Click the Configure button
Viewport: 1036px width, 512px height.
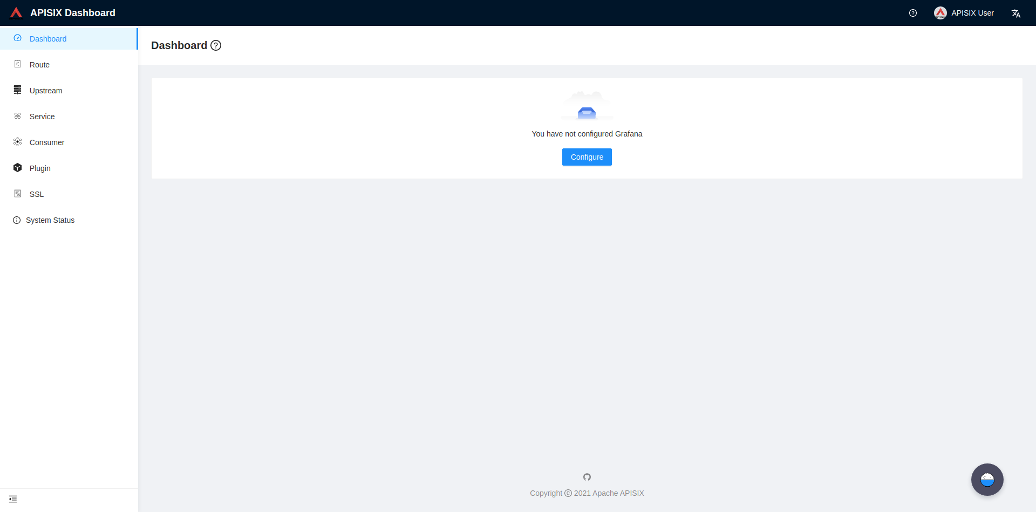click(x=587, y=157)
